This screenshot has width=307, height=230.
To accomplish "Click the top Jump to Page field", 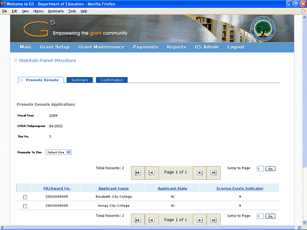I will 260,169.
